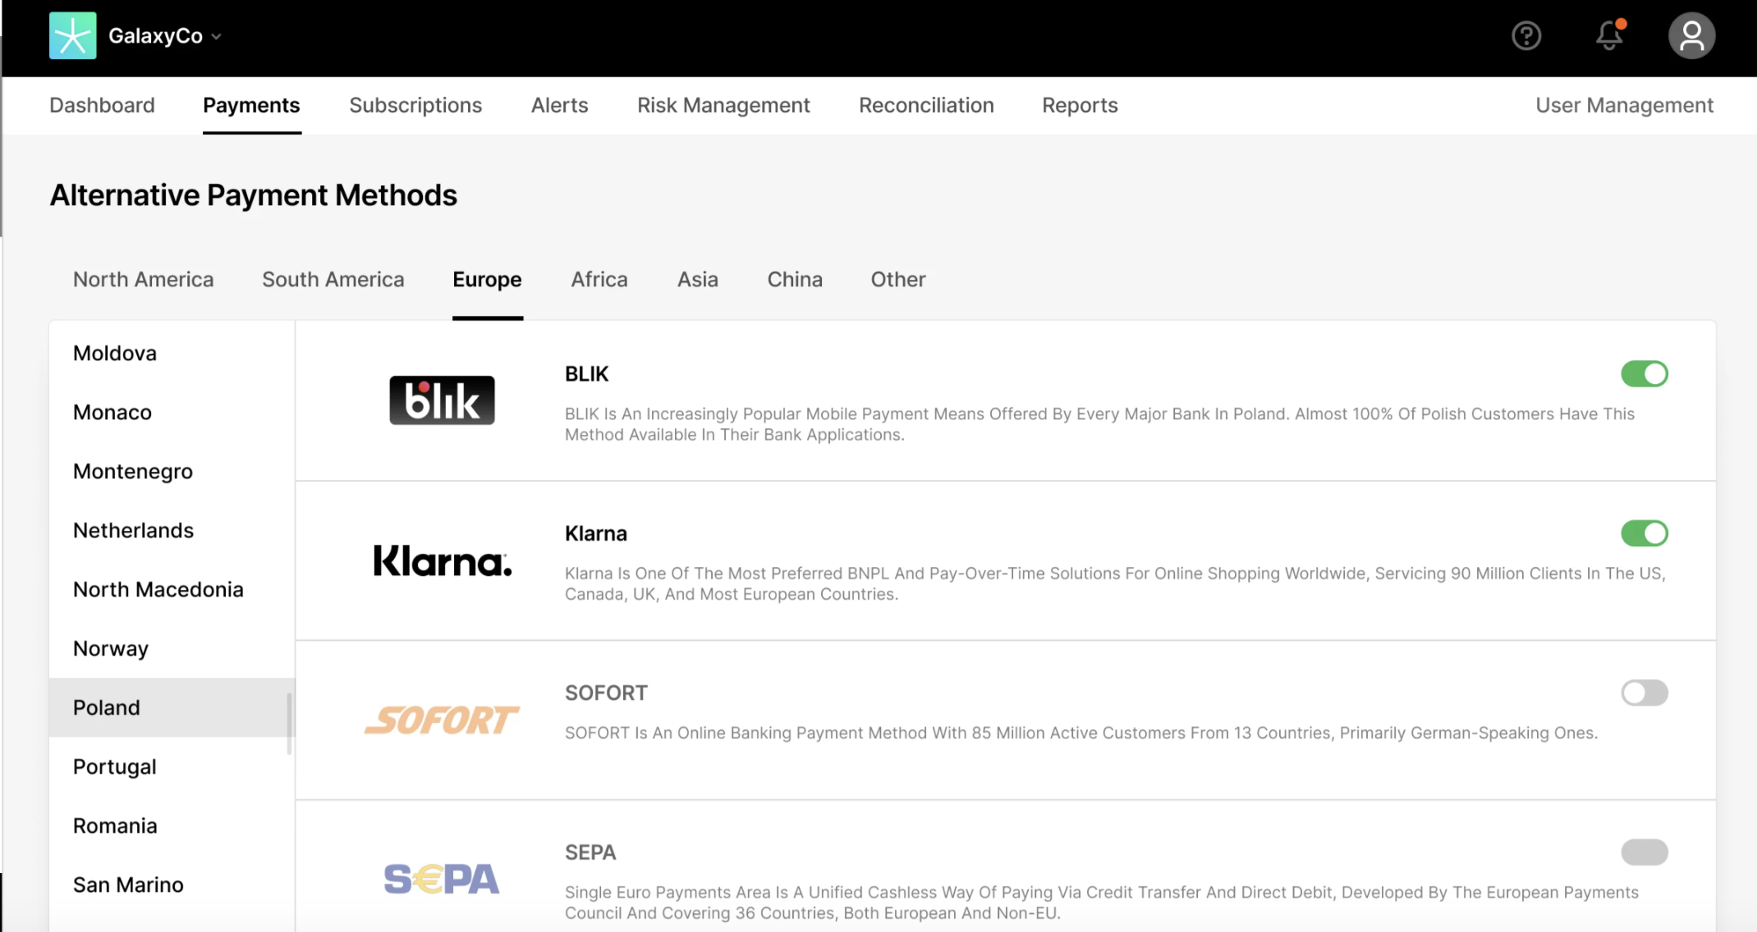Open the Africa payment methods tab
This screenshot has width=1757, height=932.
tap(599, 279)
